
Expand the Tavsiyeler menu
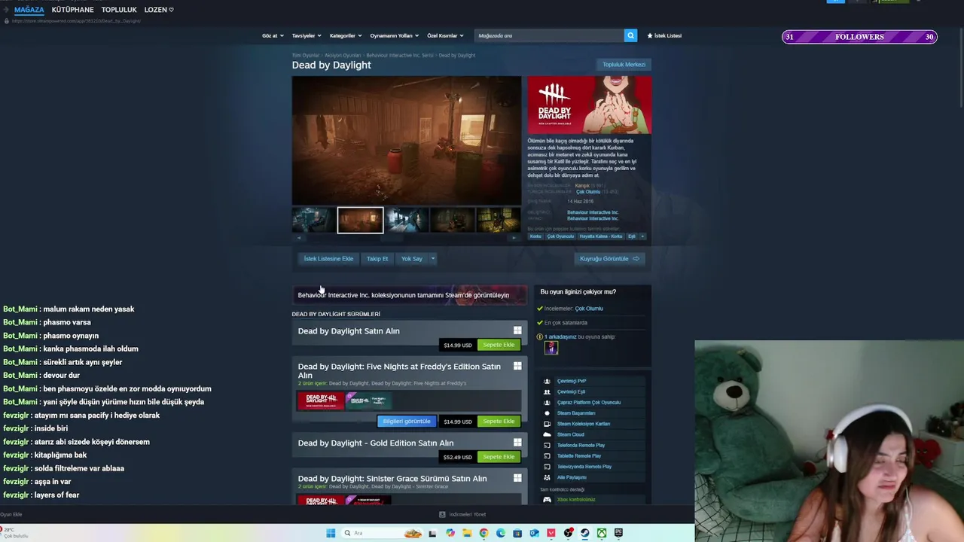coord(307,35)
